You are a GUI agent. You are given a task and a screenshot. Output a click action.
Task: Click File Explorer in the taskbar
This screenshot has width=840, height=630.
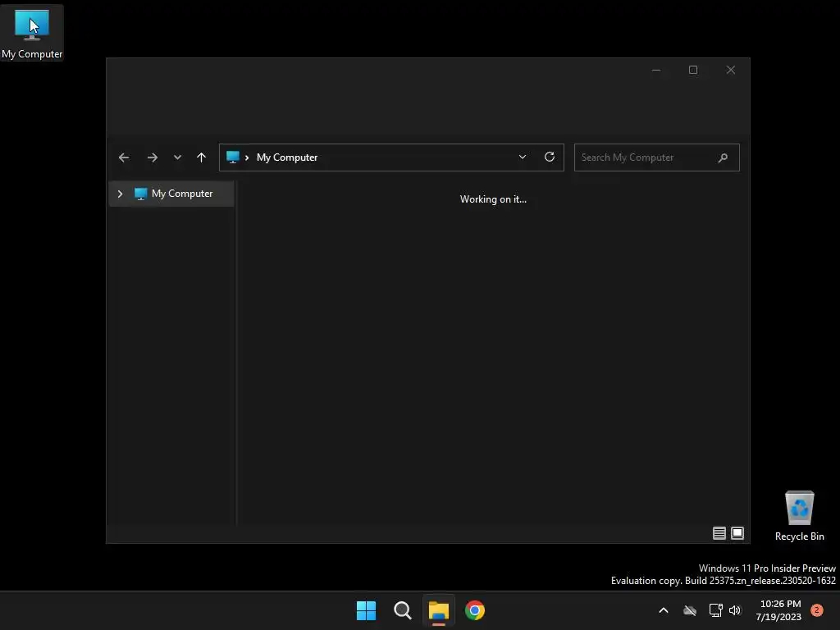pos(438,610)
